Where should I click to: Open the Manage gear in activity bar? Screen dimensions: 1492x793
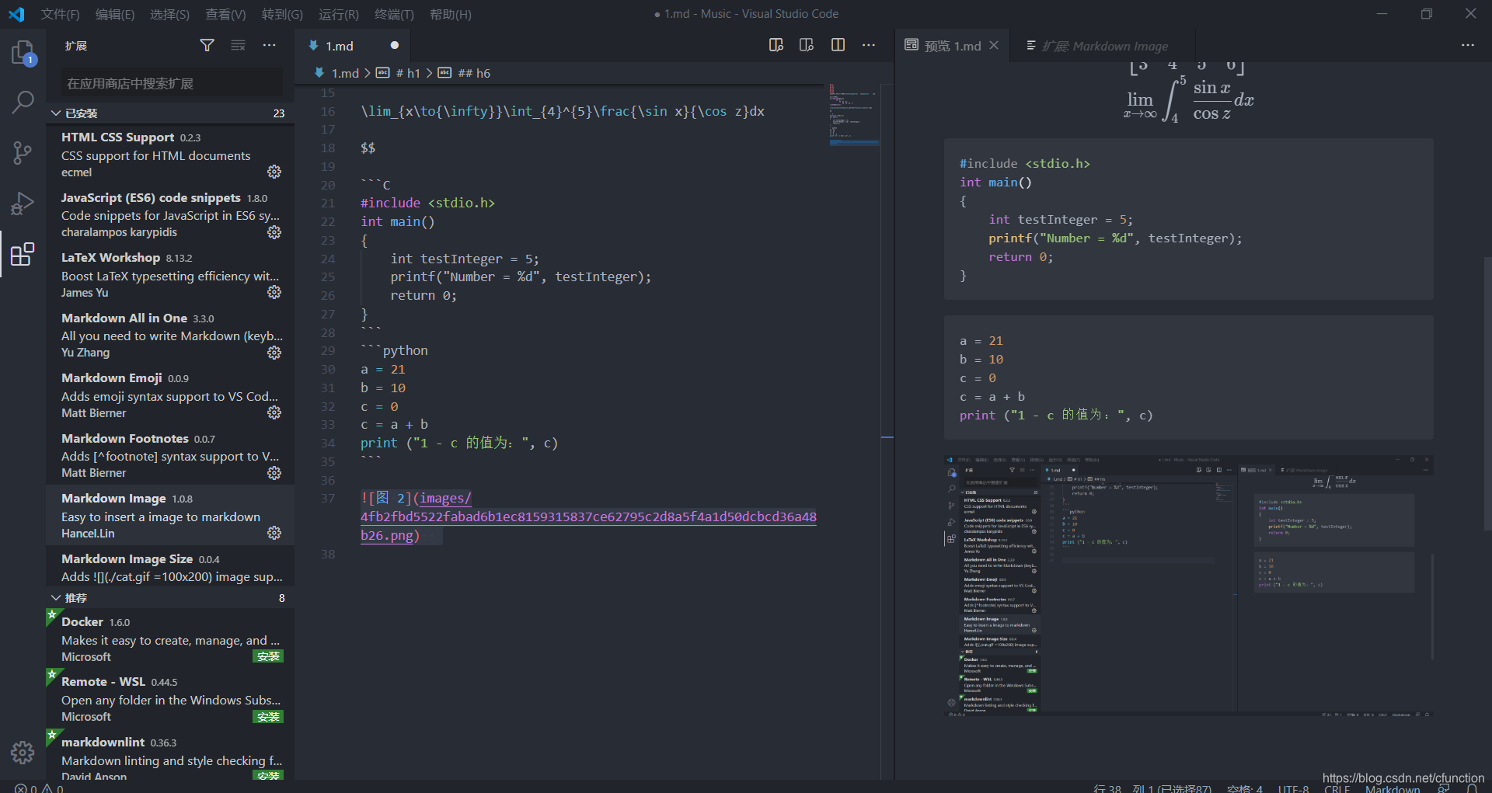(x=23, y=752)
